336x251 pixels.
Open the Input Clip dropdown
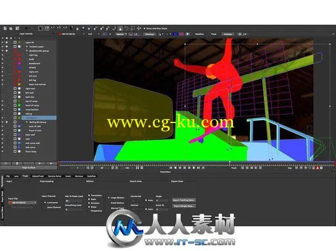(x=22, y=203)
